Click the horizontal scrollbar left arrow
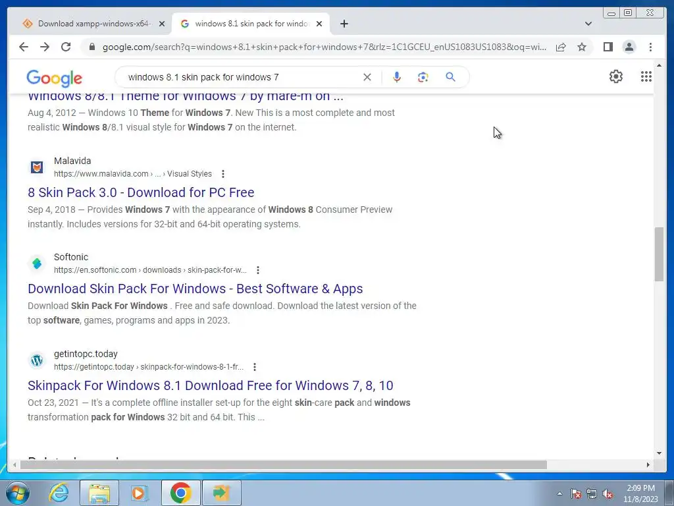 (14, 464)
